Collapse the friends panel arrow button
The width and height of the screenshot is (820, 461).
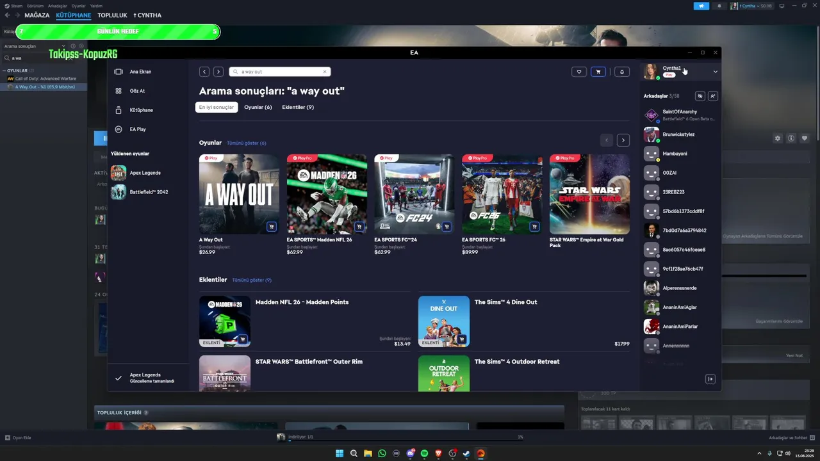click(x=710, y=379)
